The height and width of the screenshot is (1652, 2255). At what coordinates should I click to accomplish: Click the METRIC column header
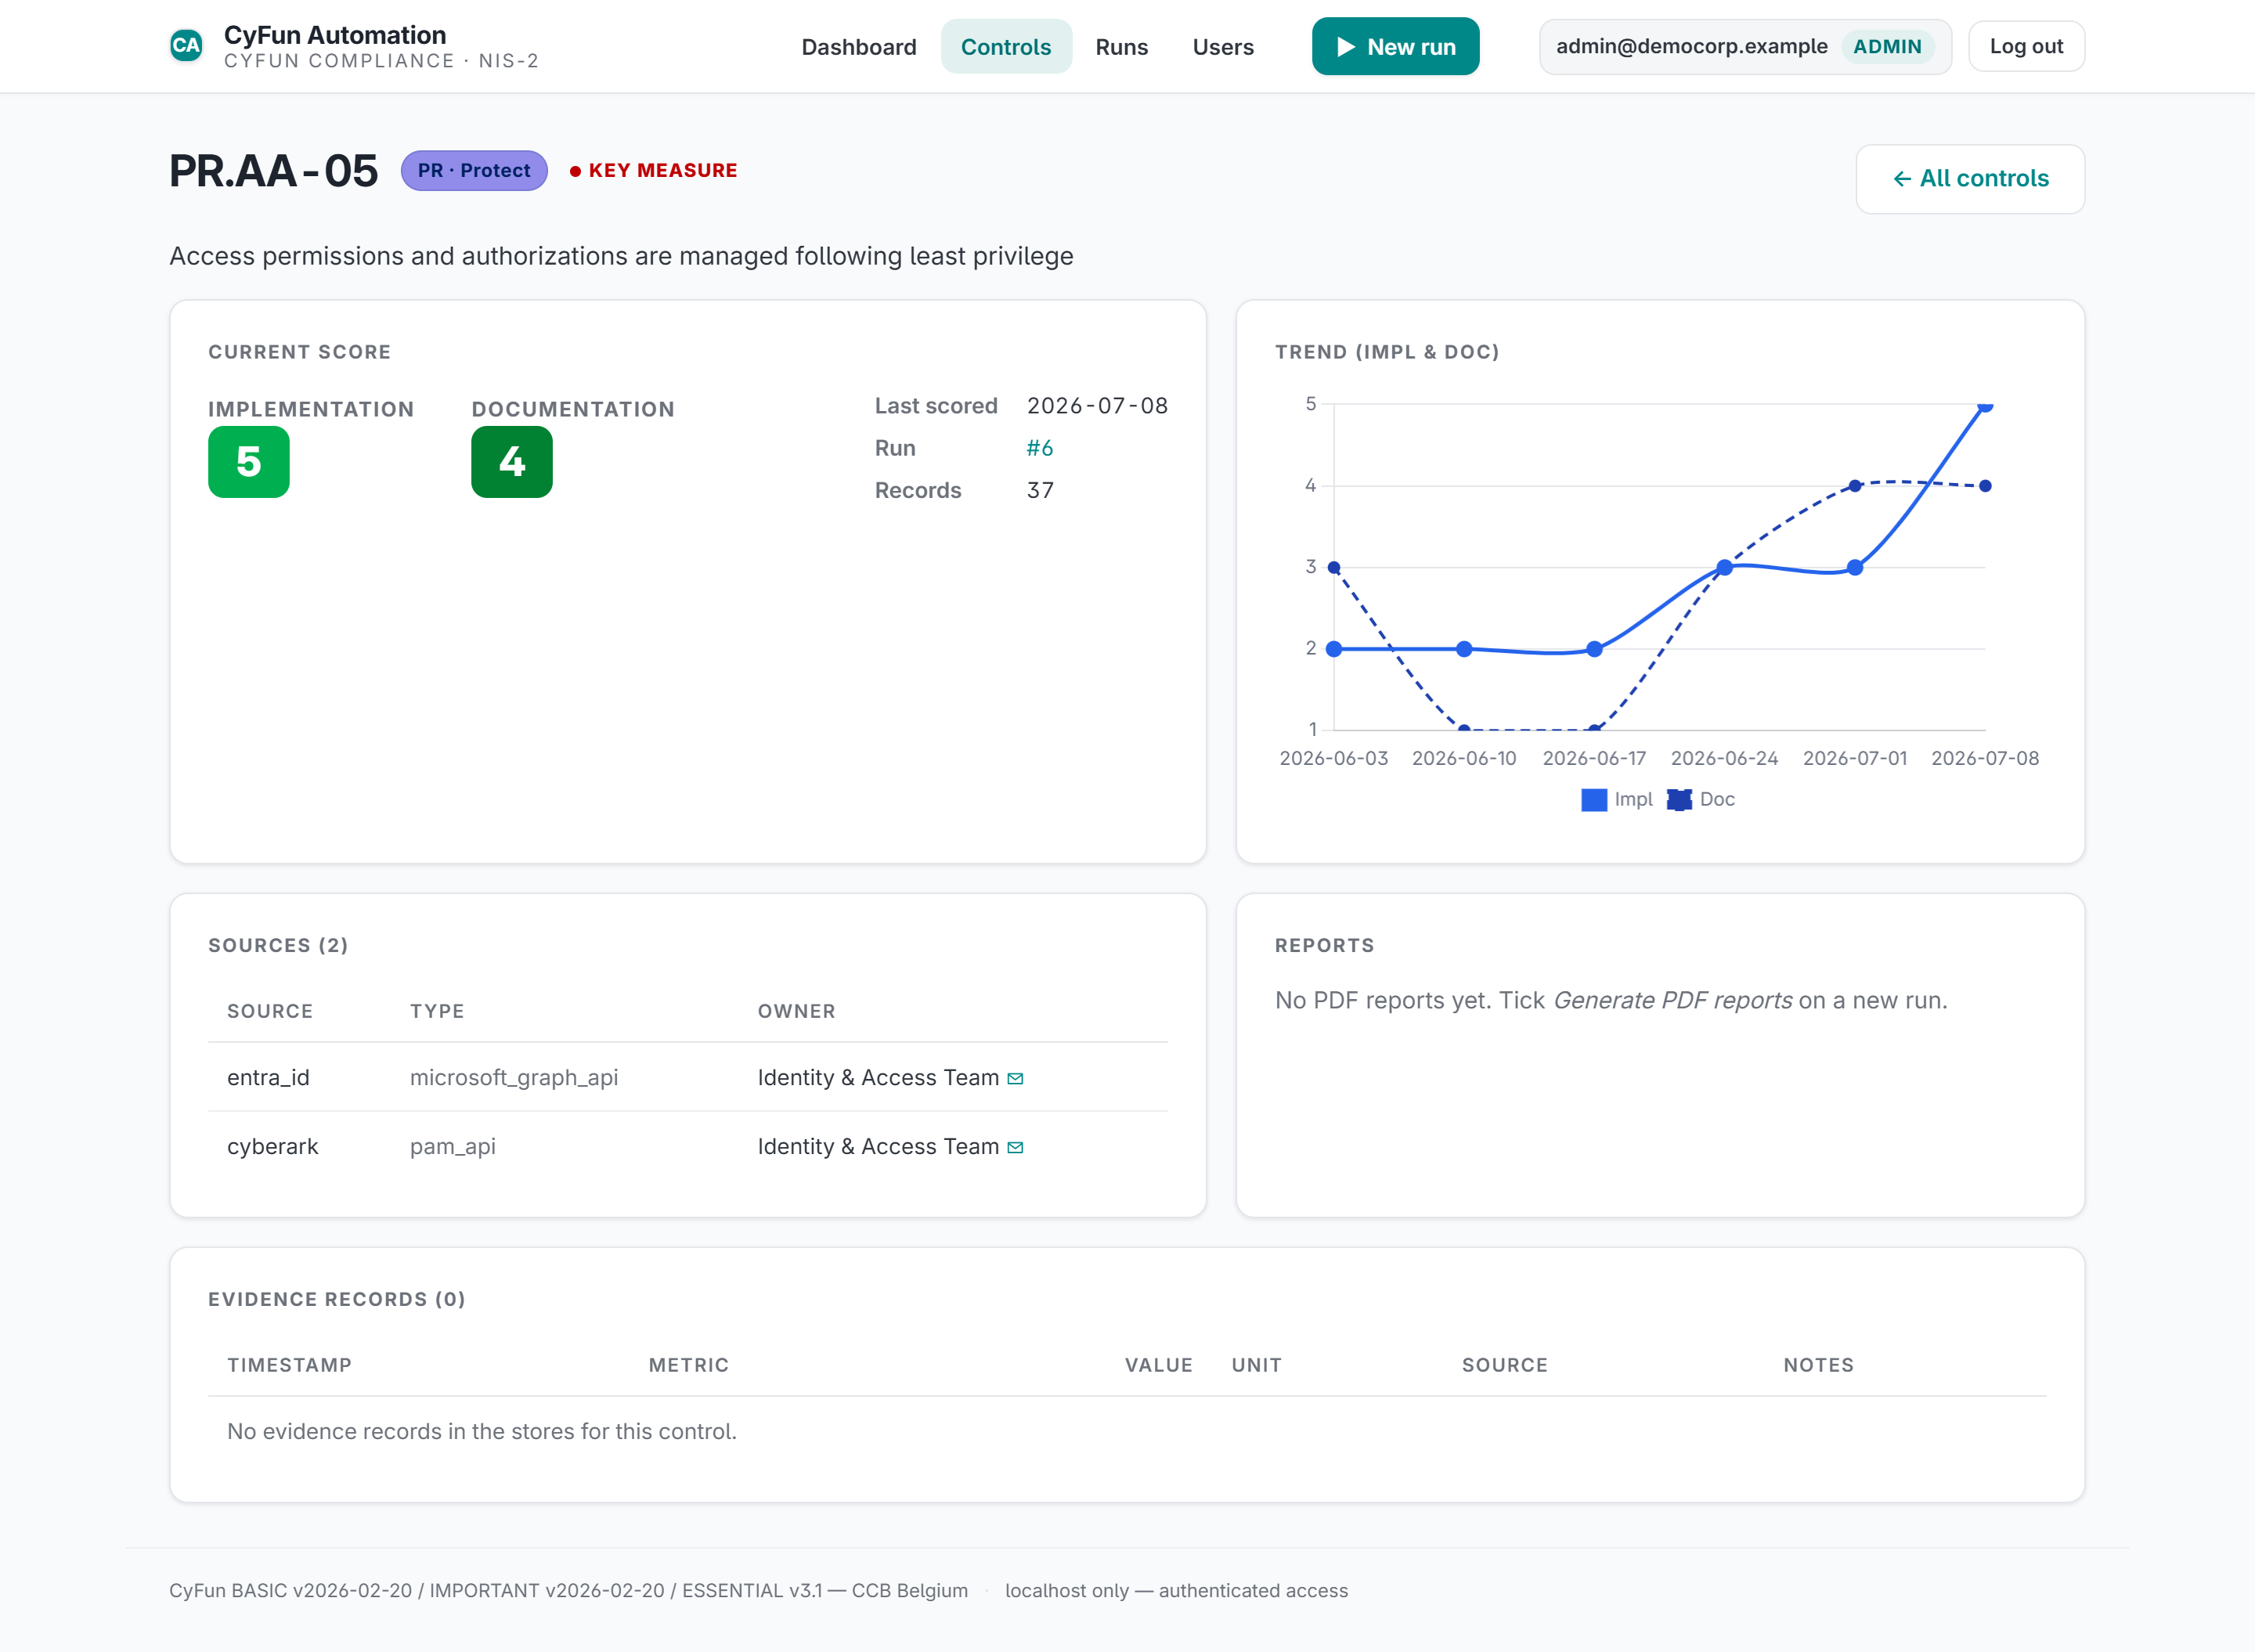coord(688,1366)
